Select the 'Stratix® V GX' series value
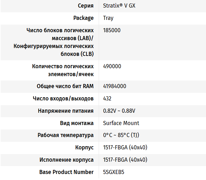 pyautogui.click(x=119, y=6)
